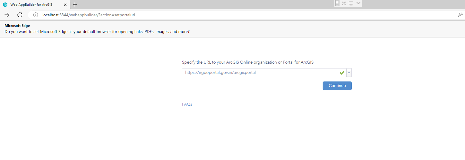View site information for localhost
This screenshot has height=160, width=465.
[36, 15]
